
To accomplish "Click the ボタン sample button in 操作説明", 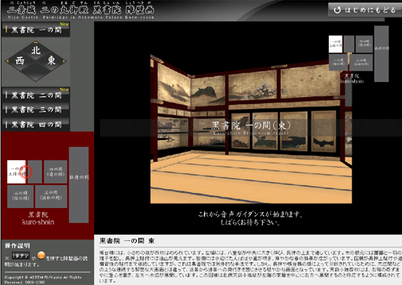I will click(x=21, y=256).
